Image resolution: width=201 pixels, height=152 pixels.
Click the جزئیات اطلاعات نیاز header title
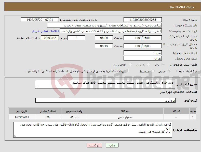point(182,7)
